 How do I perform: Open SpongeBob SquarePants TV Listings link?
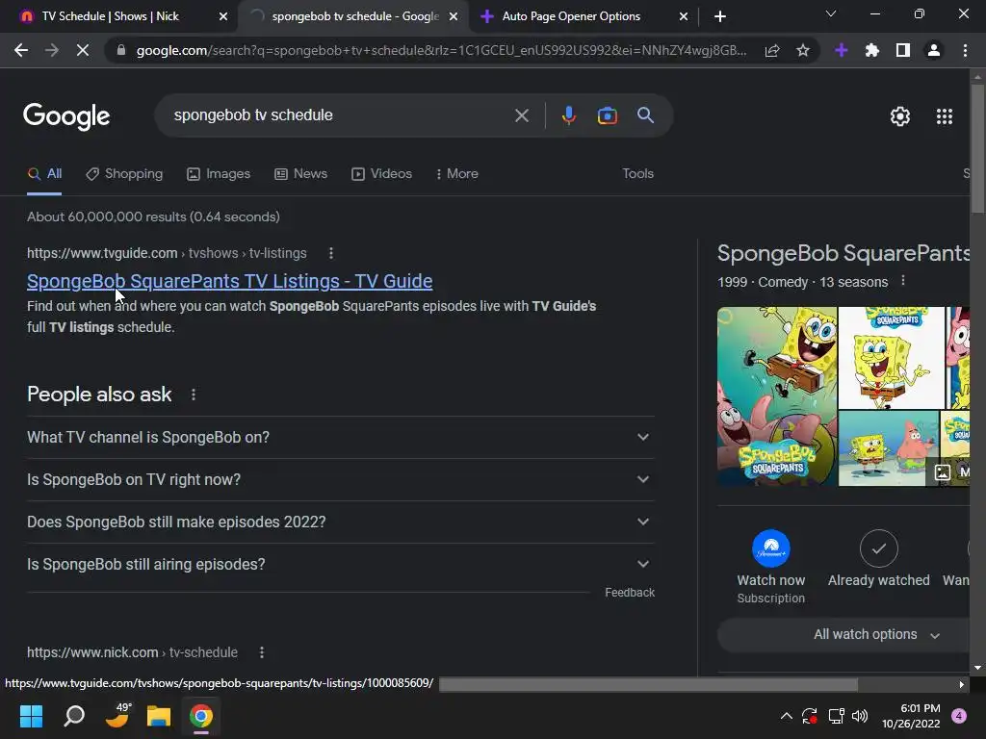tap(229, 281)
